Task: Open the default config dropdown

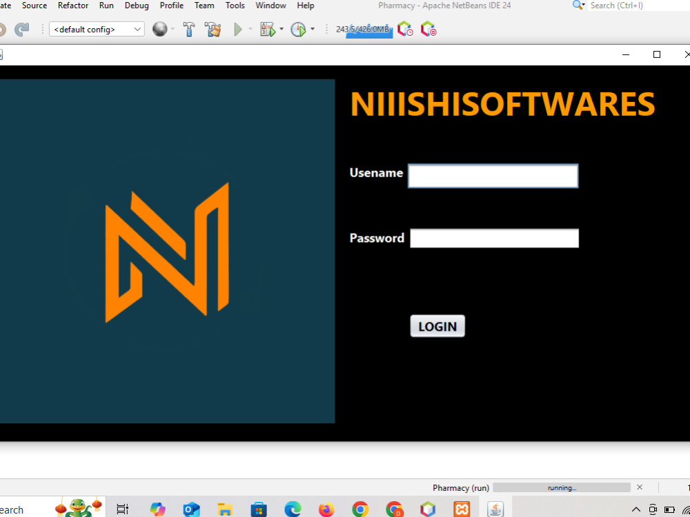Action: click(97, 30)
